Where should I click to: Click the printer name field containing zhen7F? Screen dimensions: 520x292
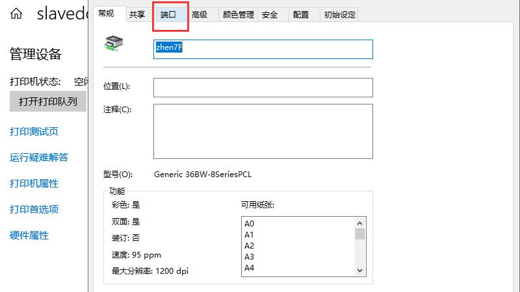coord(263,49)
